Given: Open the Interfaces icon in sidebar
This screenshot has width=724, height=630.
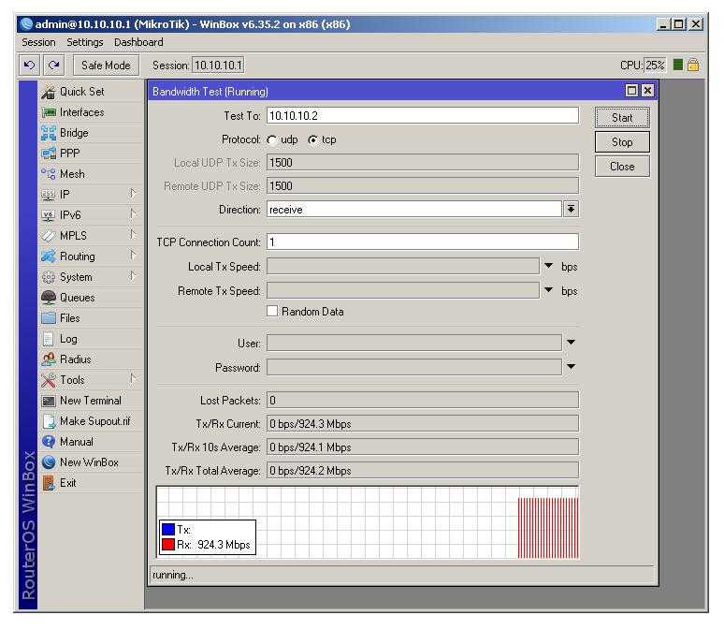Looking at the screenshot, I should pyautogui.click(x=49, y=112).
